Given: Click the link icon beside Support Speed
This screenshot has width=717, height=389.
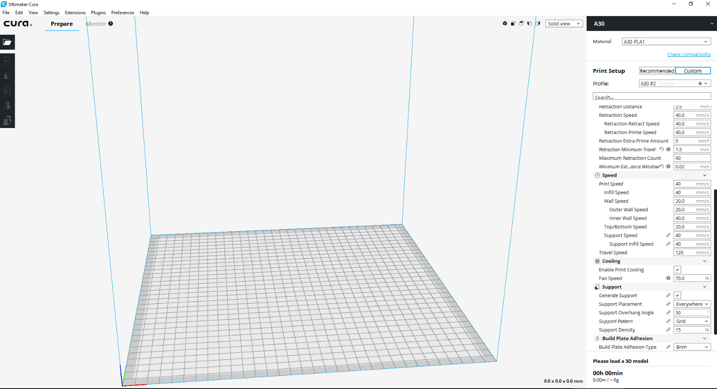Looking at the screenshot, I should tap(668, 235).
